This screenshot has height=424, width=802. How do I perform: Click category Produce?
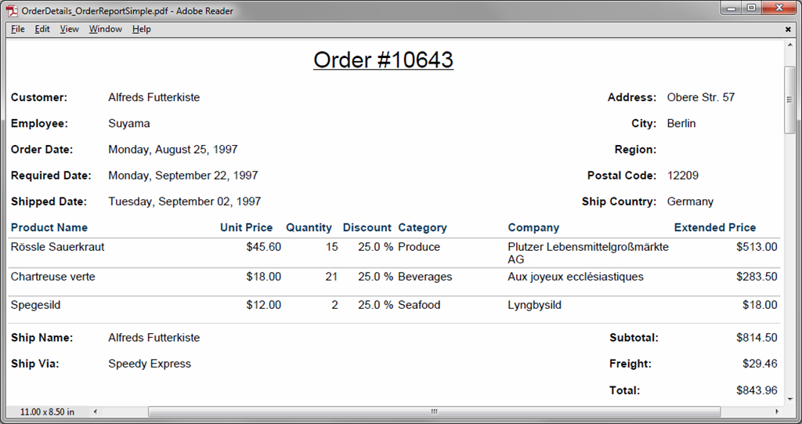coord(419,247)
